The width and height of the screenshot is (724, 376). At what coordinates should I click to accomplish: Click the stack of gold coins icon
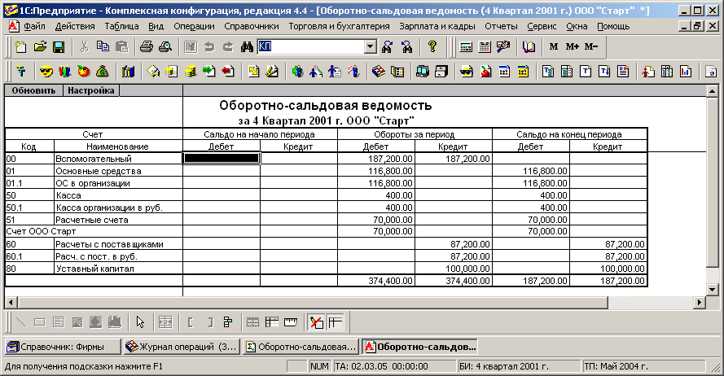coord(191,72)
